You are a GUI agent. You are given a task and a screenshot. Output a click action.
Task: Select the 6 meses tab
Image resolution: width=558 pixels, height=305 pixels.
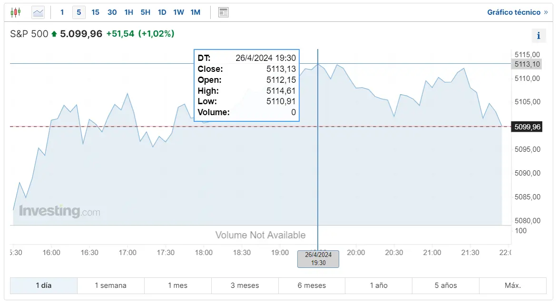pos(312,285)
